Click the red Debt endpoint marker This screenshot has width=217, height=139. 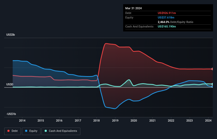tap(213, 69)
